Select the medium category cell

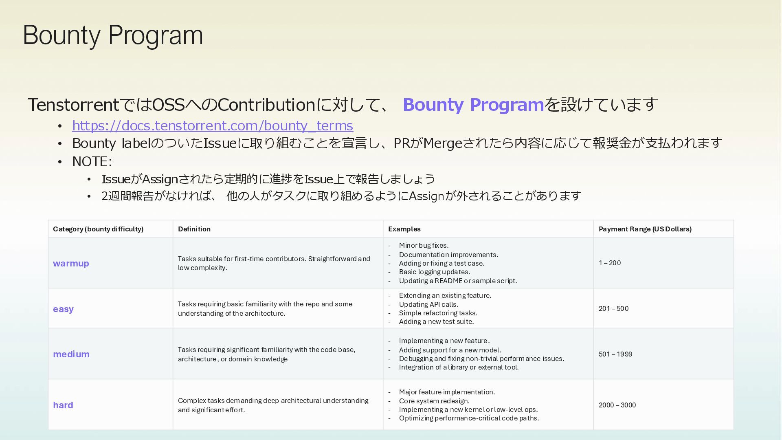coord(71,354)
